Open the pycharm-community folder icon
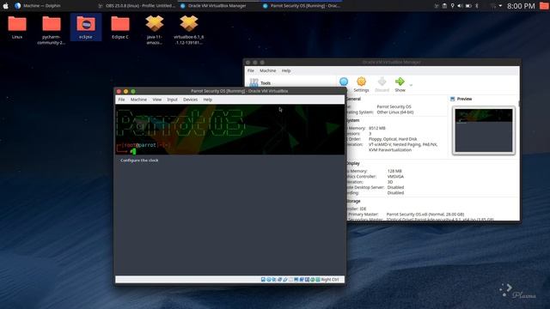 click(x=52, y=30)
